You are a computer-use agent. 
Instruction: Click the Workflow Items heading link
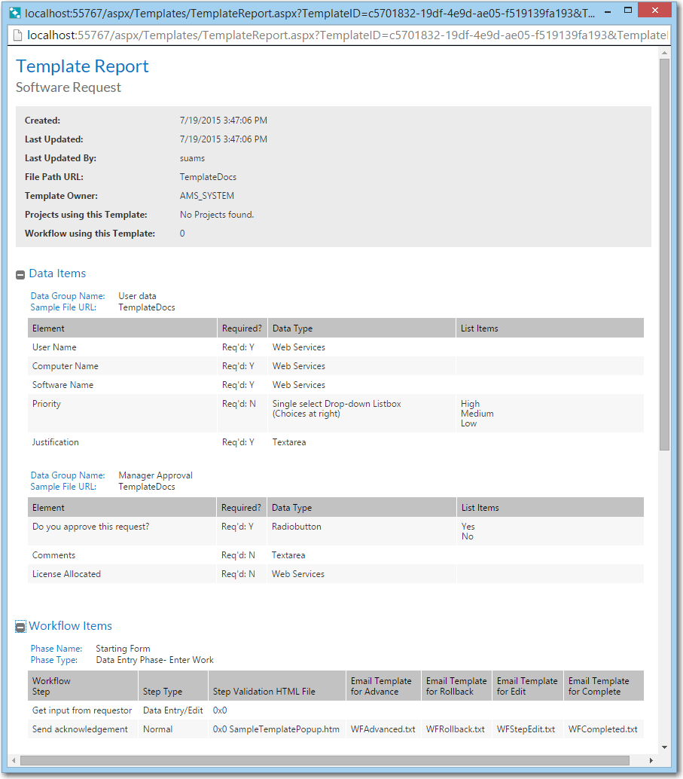(x=70, y=626)
